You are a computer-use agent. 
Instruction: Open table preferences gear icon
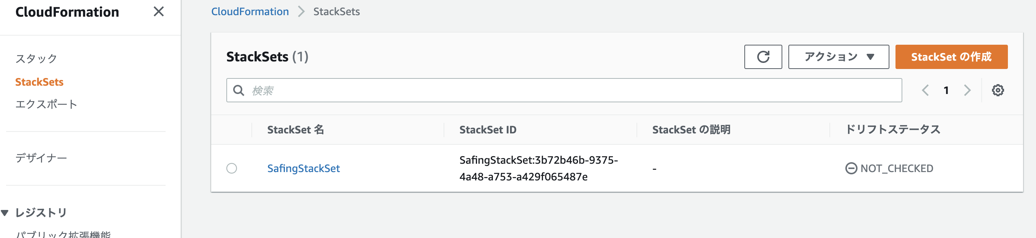click(998, 90)
